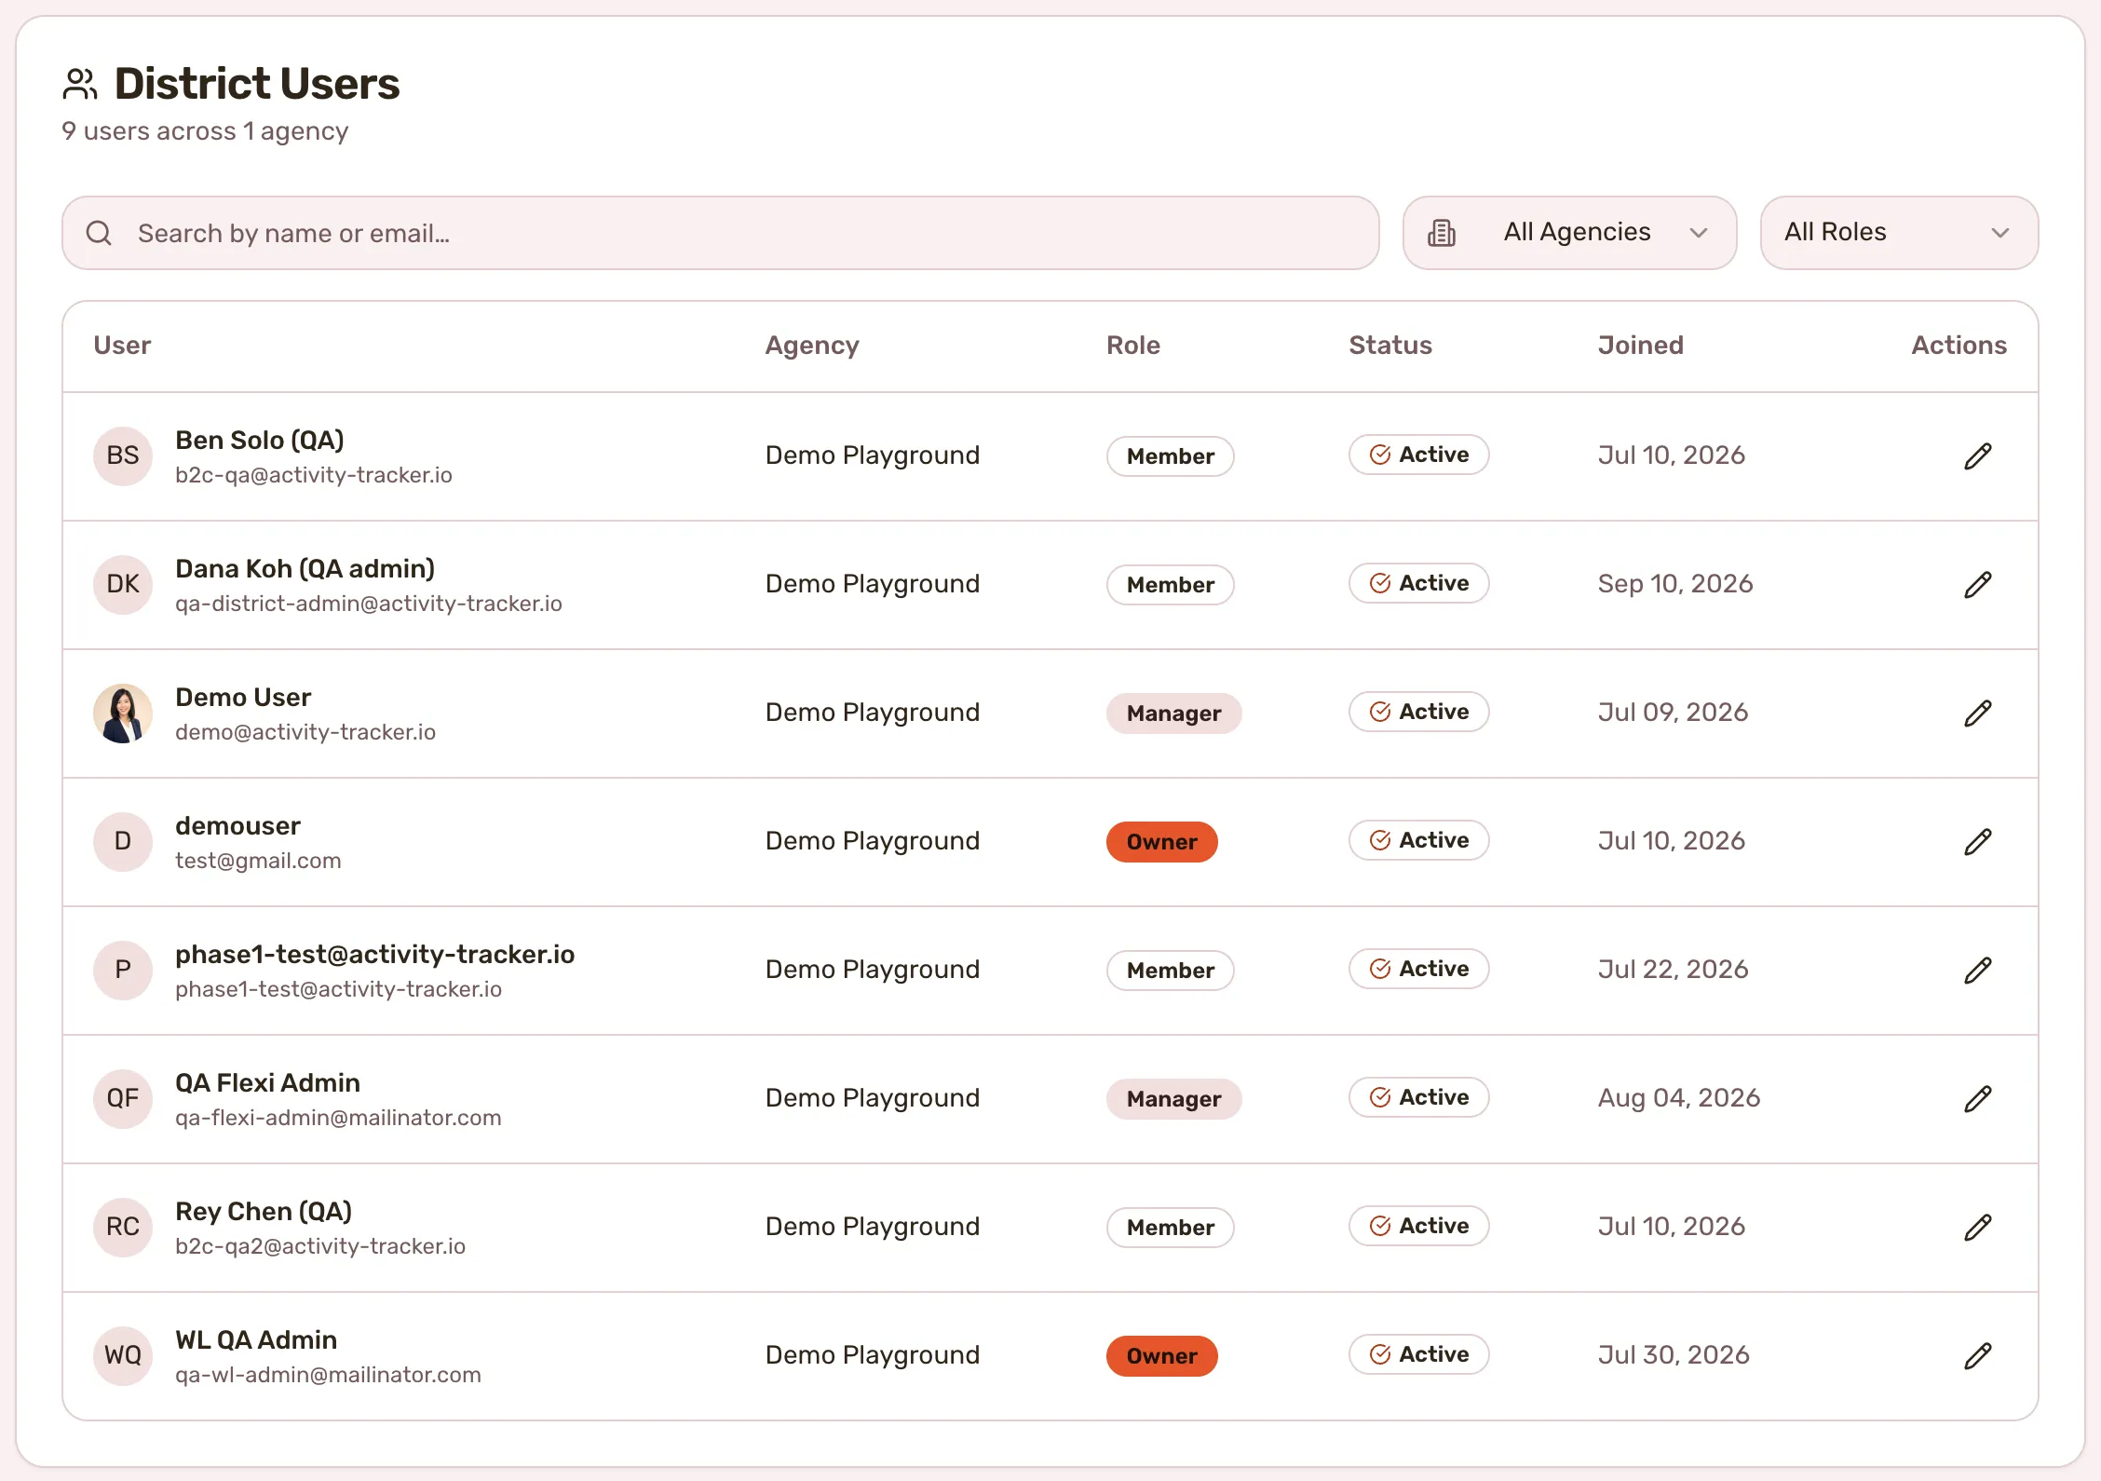Click the agency building icon

tap(1442, 233)
